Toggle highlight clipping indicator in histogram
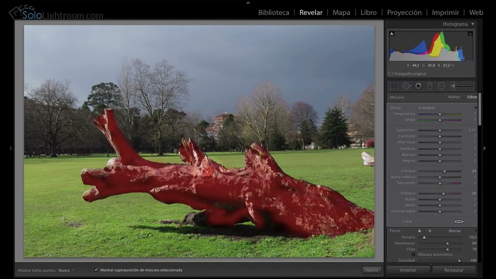 click(x=470, y=34)
